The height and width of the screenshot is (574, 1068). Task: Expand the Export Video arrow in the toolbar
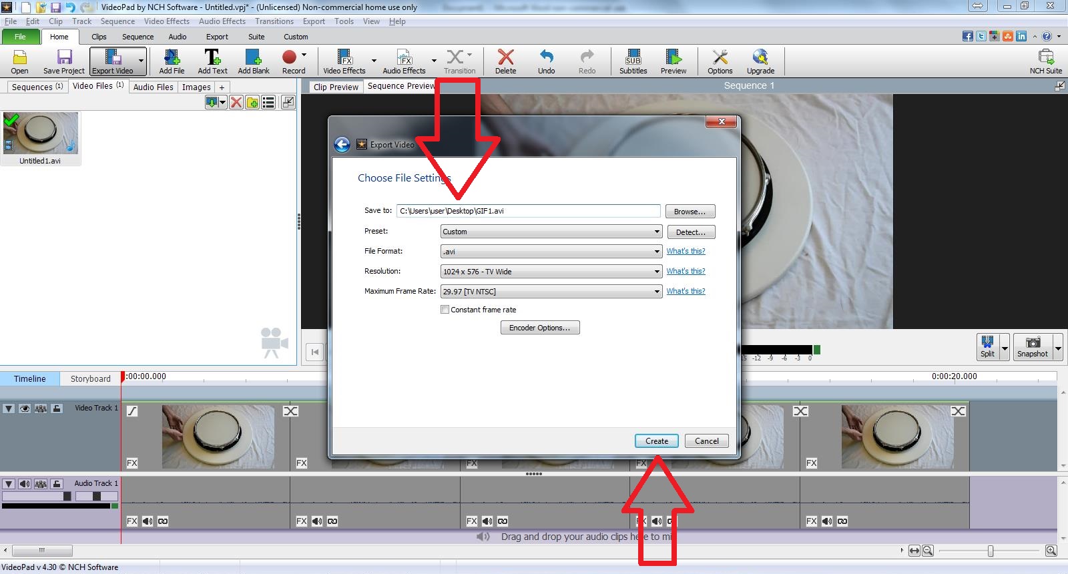coord(141,61)
